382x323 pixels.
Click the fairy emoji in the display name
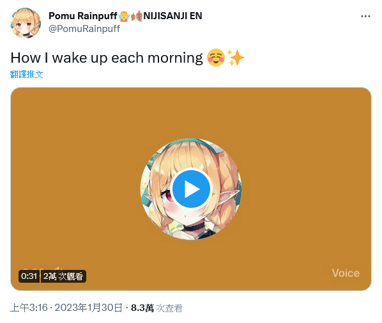(x=124, y=16)
